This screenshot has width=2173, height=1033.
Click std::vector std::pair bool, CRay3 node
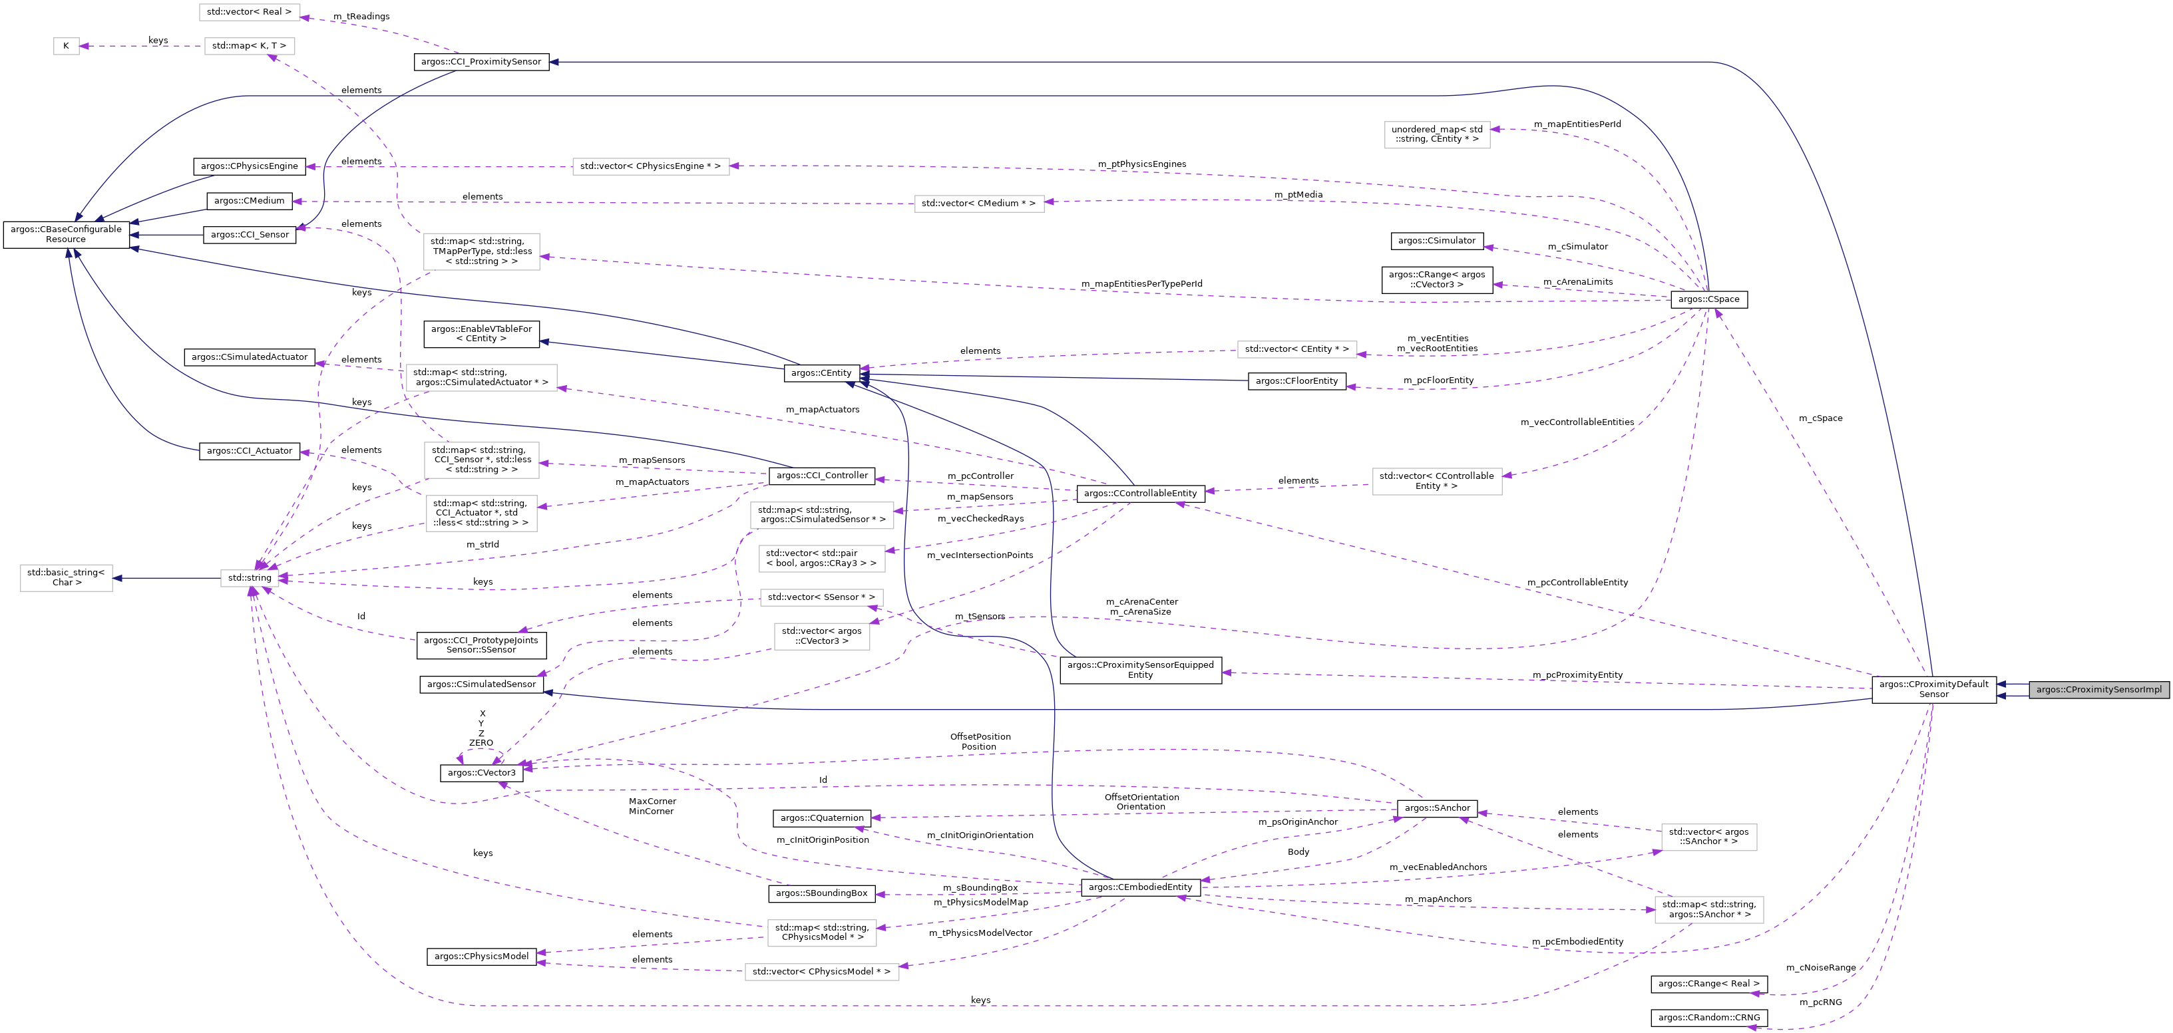[822, 558]
